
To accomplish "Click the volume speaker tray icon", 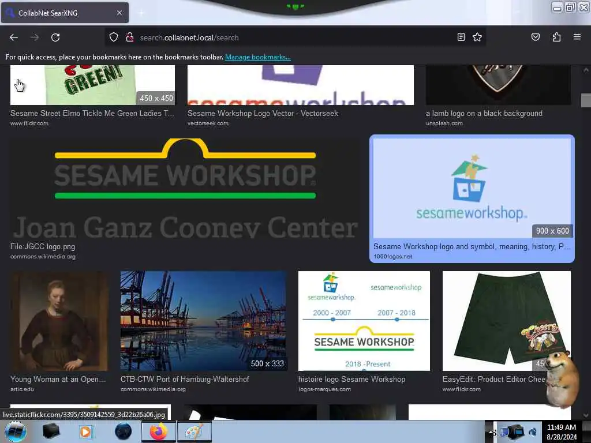I will coord(533,432).
